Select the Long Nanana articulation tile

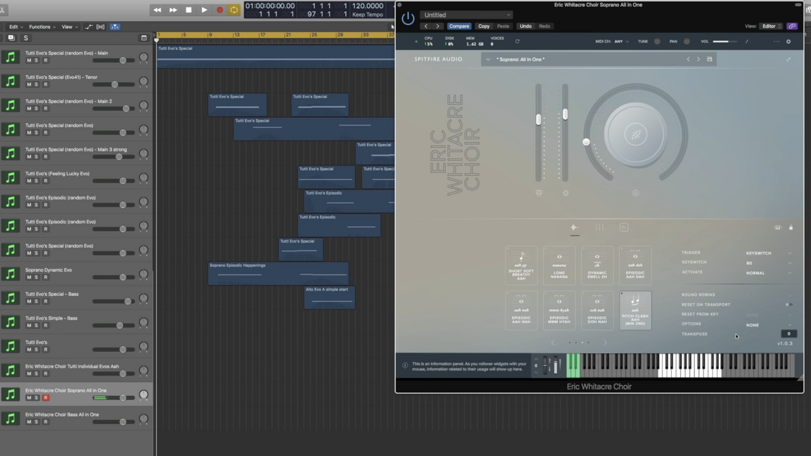559,265
